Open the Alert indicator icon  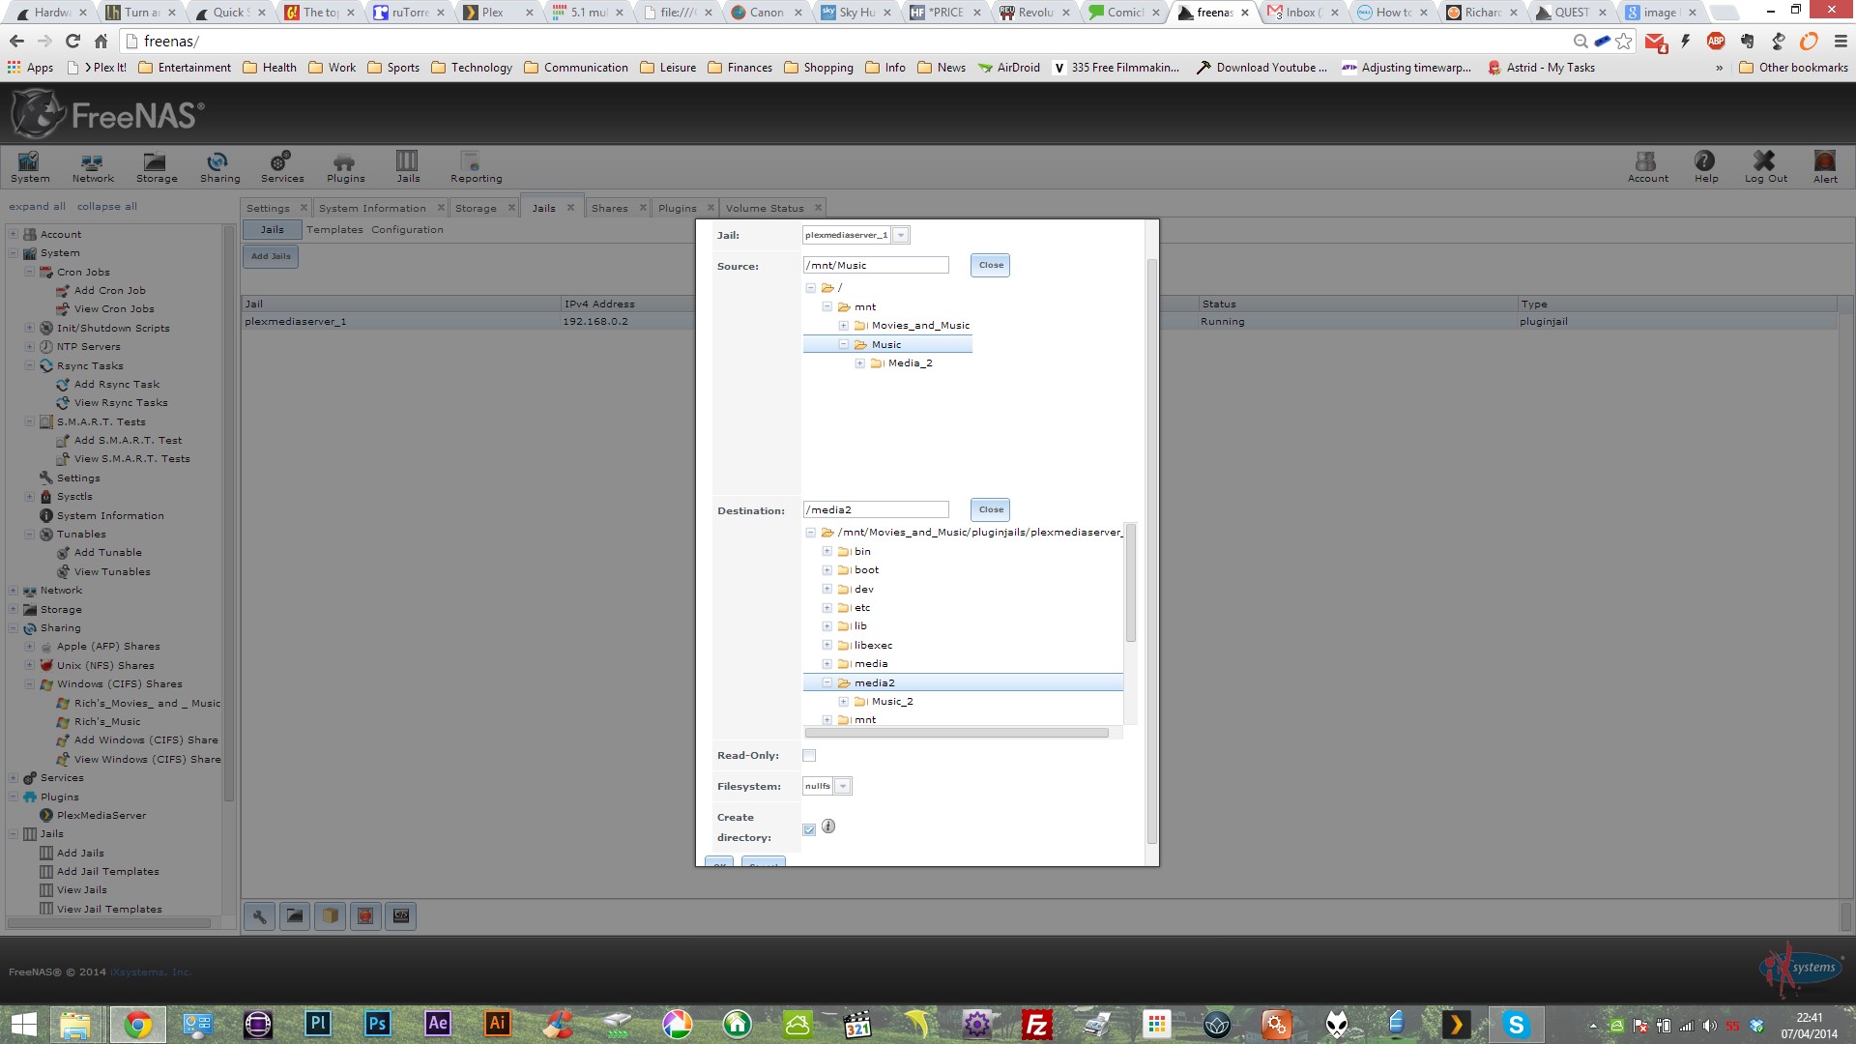tap(1825, 166)
